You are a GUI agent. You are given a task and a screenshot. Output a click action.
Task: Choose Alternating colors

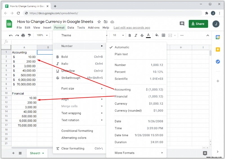(80, 138)
